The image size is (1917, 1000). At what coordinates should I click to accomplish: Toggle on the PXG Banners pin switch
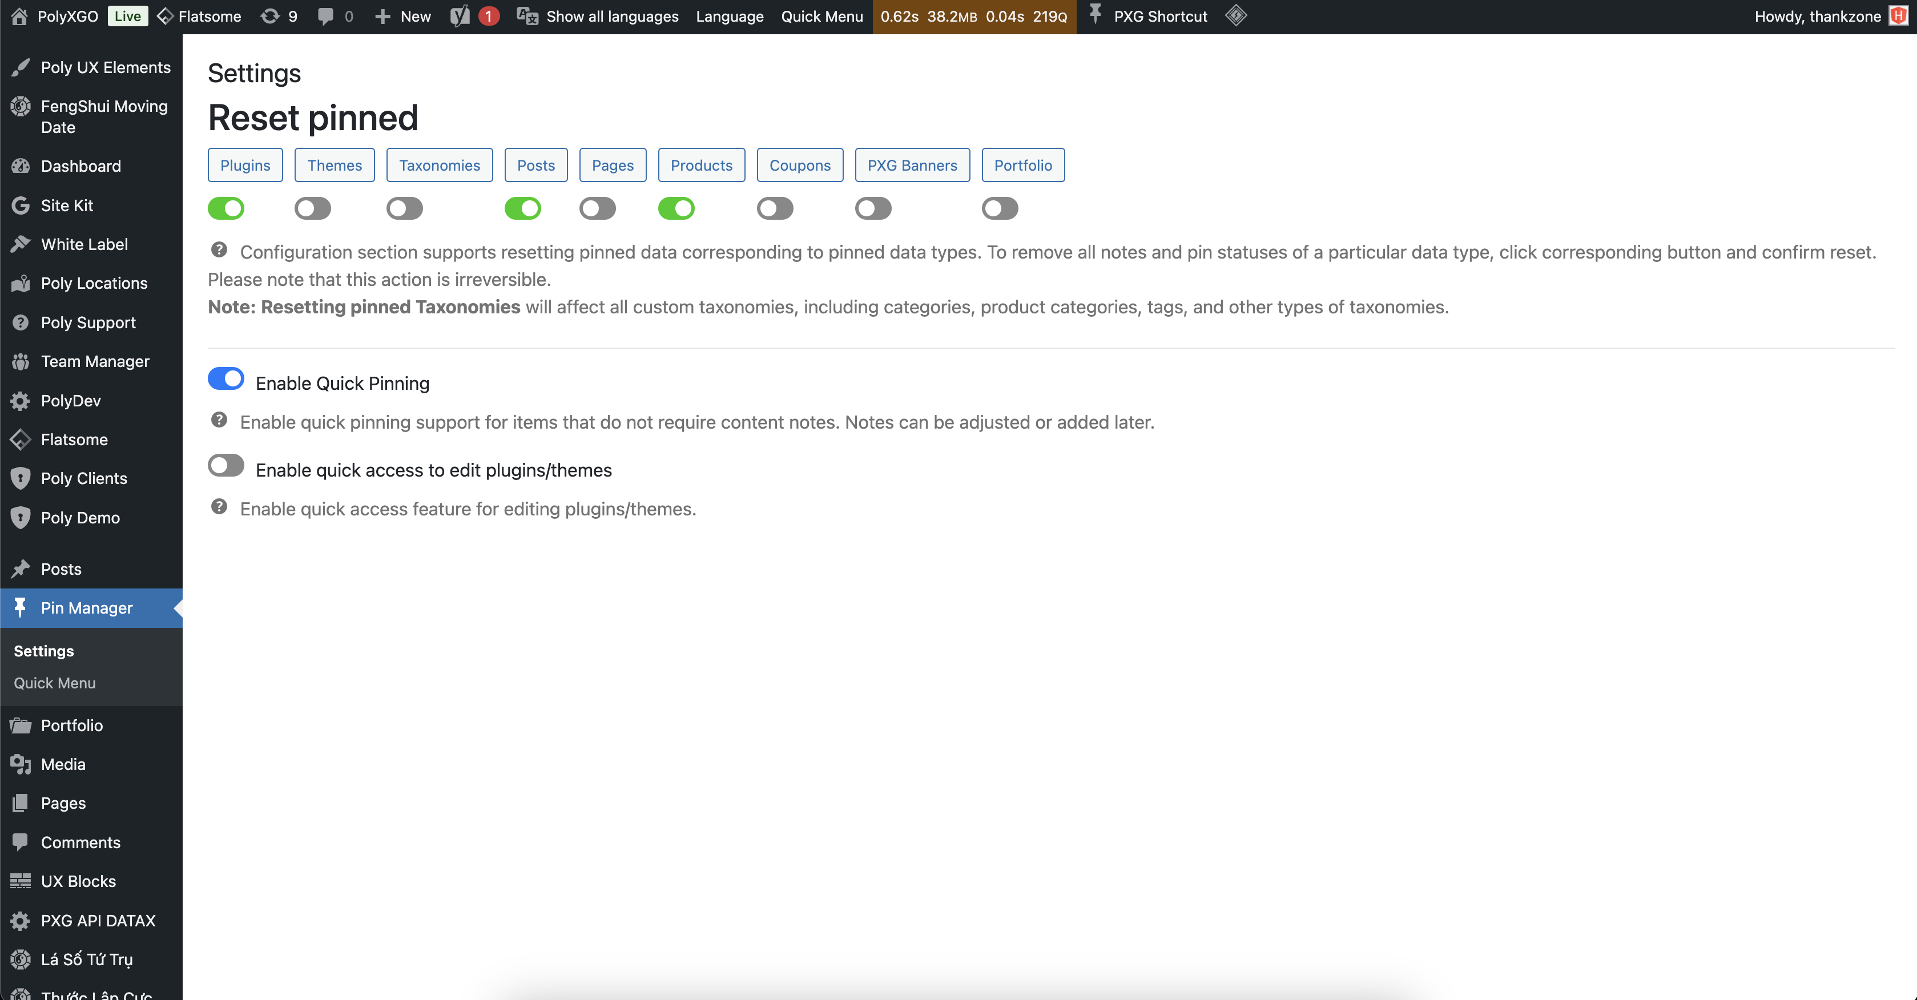click(x=873, y=208)
